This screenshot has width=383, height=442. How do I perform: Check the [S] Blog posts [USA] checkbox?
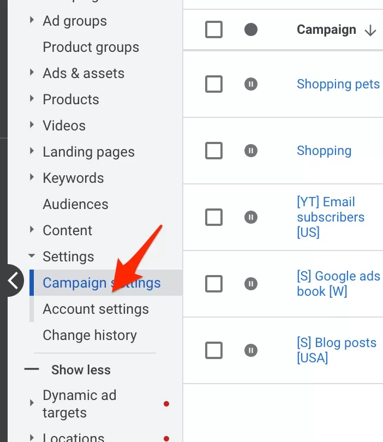[214, 350]
